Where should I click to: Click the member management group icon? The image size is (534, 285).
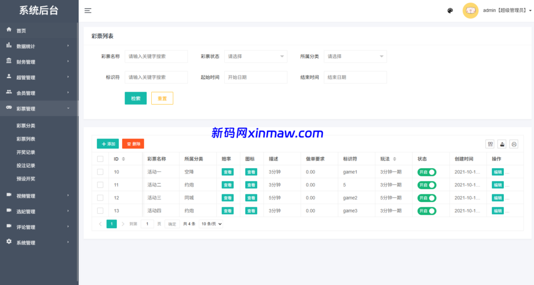coord(9,92)
